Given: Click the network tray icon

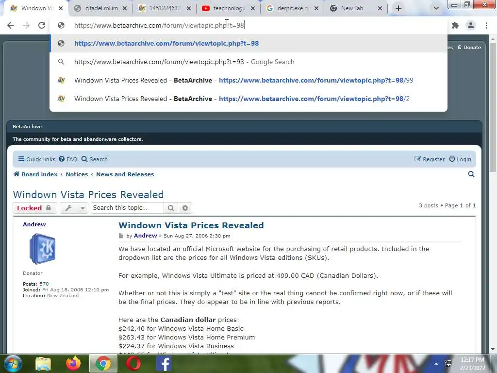Looking at the screenshot, I should (448, 364).
